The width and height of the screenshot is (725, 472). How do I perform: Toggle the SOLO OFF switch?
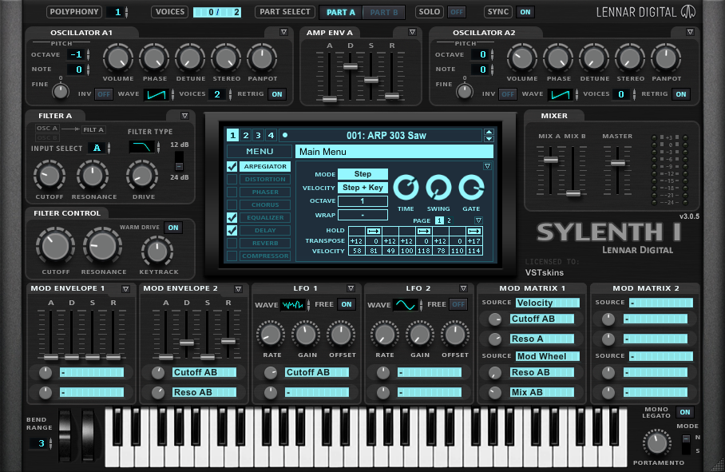(457, 12)
